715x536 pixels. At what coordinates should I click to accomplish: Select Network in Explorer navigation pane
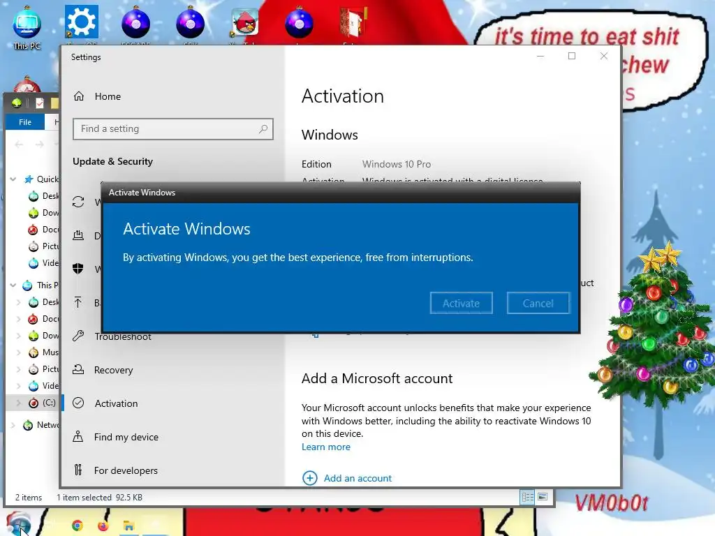41,425
